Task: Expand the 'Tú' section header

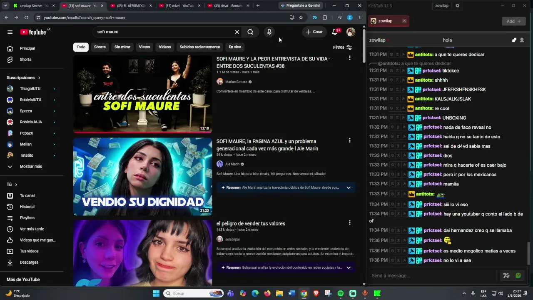Action: 12,185
